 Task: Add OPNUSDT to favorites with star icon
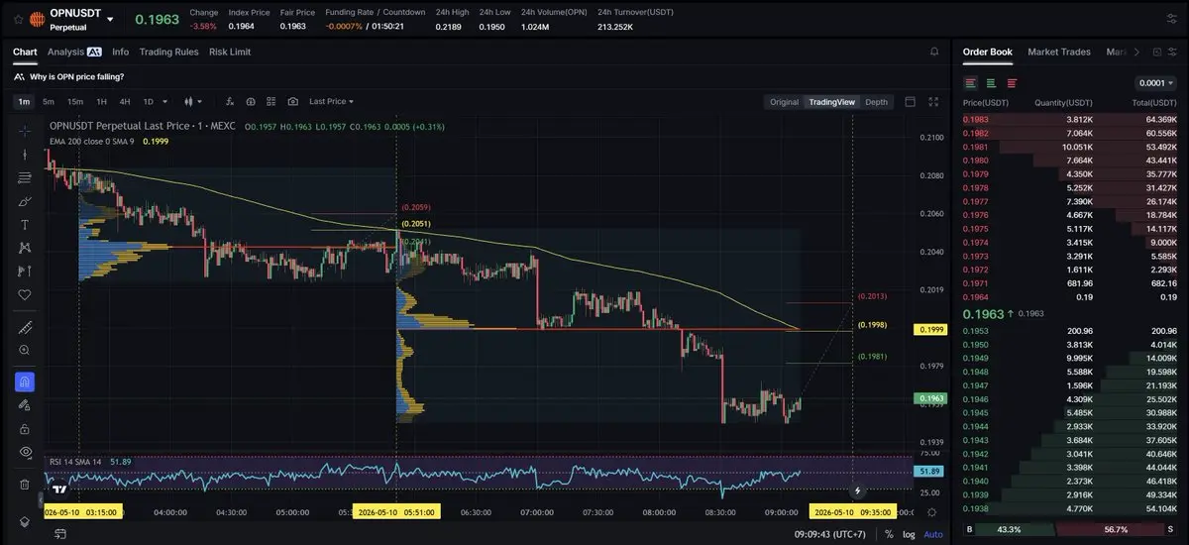pyautogui.click(x=19, y=19)
